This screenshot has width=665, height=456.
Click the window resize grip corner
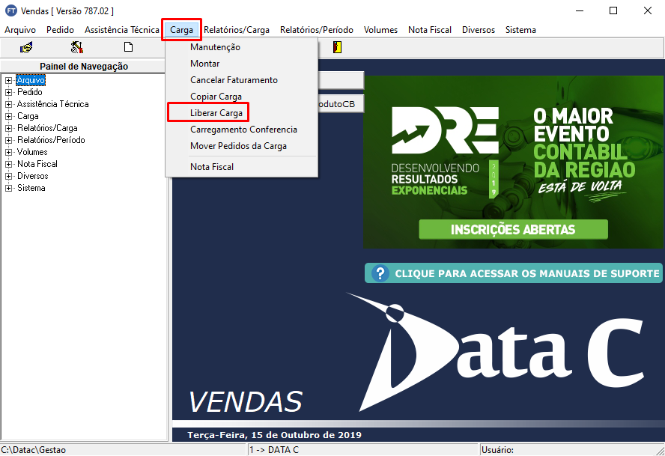click(660, 451)
